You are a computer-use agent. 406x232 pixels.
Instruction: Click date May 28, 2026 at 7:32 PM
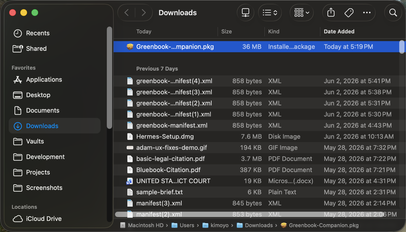click(360, 148)
